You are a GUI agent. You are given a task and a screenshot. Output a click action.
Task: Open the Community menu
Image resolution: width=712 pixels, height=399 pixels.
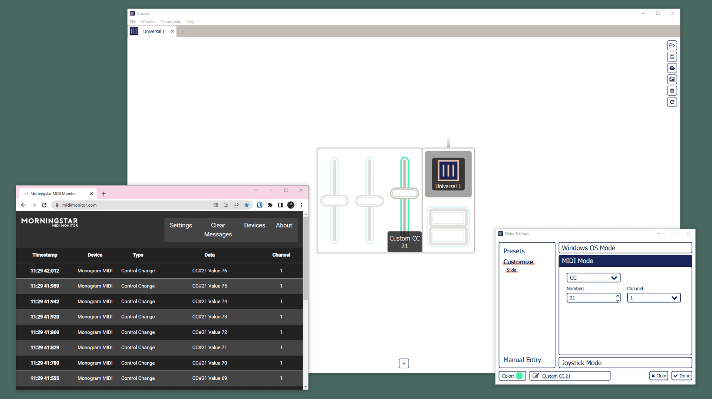pyautogui.click(x=171, y=22)
